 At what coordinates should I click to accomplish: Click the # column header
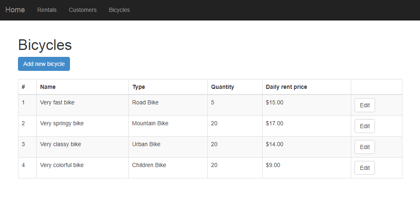click(x=23, y=87)
